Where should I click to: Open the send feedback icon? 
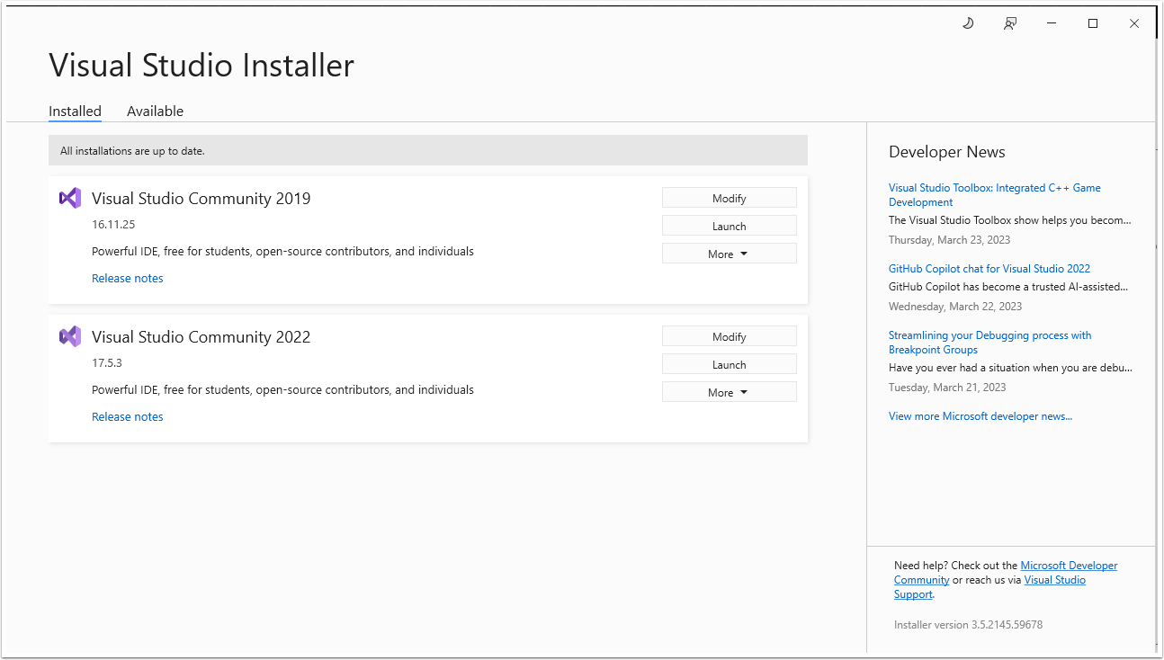tap(1010, 23)
